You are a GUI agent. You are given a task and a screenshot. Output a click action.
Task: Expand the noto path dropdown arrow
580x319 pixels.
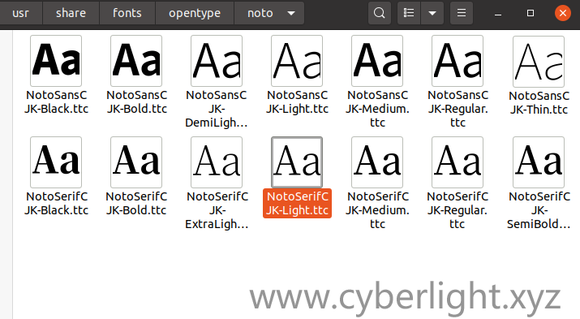coord(291,13)
